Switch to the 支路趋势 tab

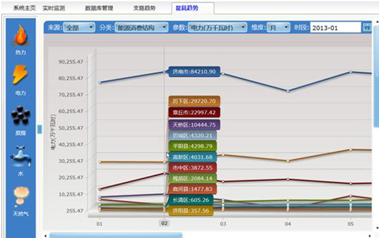tap(144, 8)
